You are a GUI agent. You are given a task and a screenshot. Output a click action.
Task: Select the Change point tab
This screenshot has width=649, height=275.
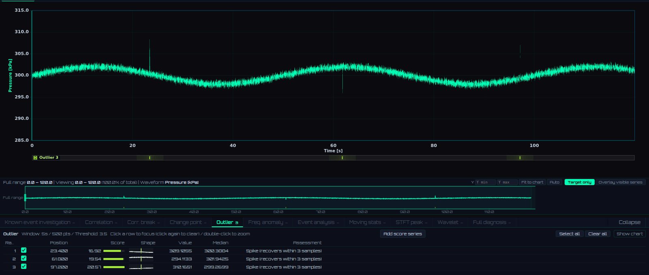point(188,222)
